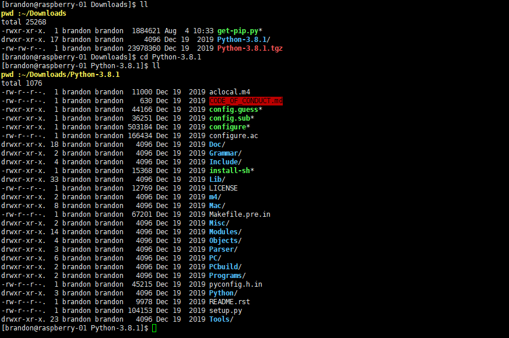Select the file size 23978360
The height and width of the screenshot is (338, 509).
[x=144, y=48]
